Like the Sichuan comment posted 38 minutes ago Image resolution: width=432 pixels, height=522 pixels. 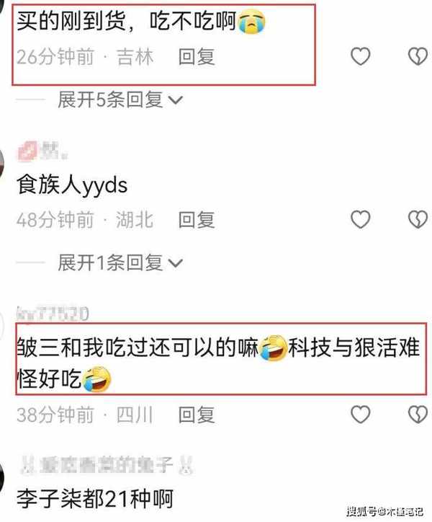361,415
